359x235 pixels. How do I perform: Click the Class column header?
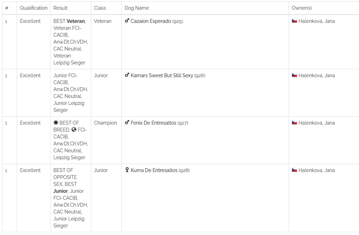coord(100,8)
